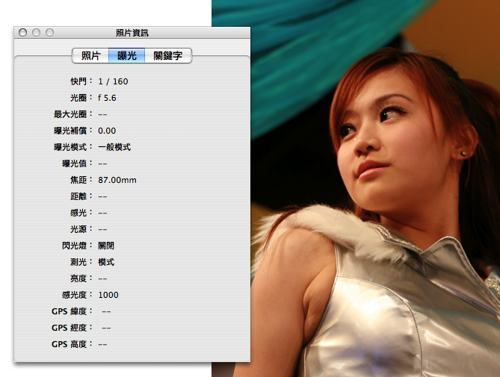Select the 曝光 tab
The height and width of the screenshot is (377, 500).
[127, 56]
